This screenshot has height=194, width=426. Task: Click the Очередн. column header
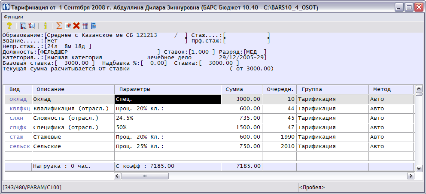pos(279,89)
